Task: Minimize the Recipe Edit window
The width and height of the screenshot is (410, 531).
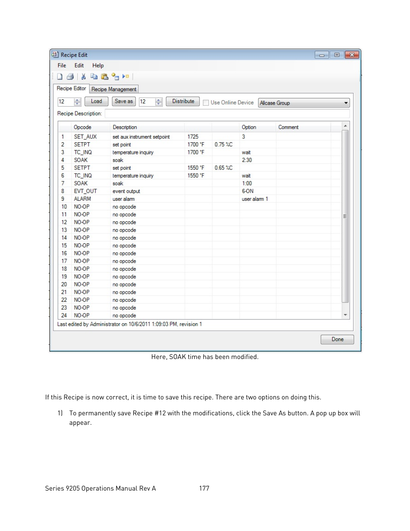Action: click(x=321, y=55)
